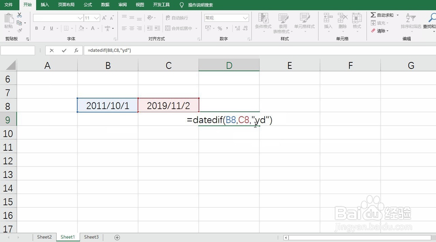The height and width of the screenshot is (242, 436).
Task: Click the increase indent icon
Action: (157, 28)
